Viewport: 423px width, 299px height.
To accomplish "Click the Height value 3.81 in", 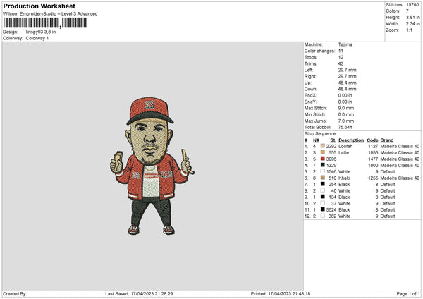I will coord(412,17).
